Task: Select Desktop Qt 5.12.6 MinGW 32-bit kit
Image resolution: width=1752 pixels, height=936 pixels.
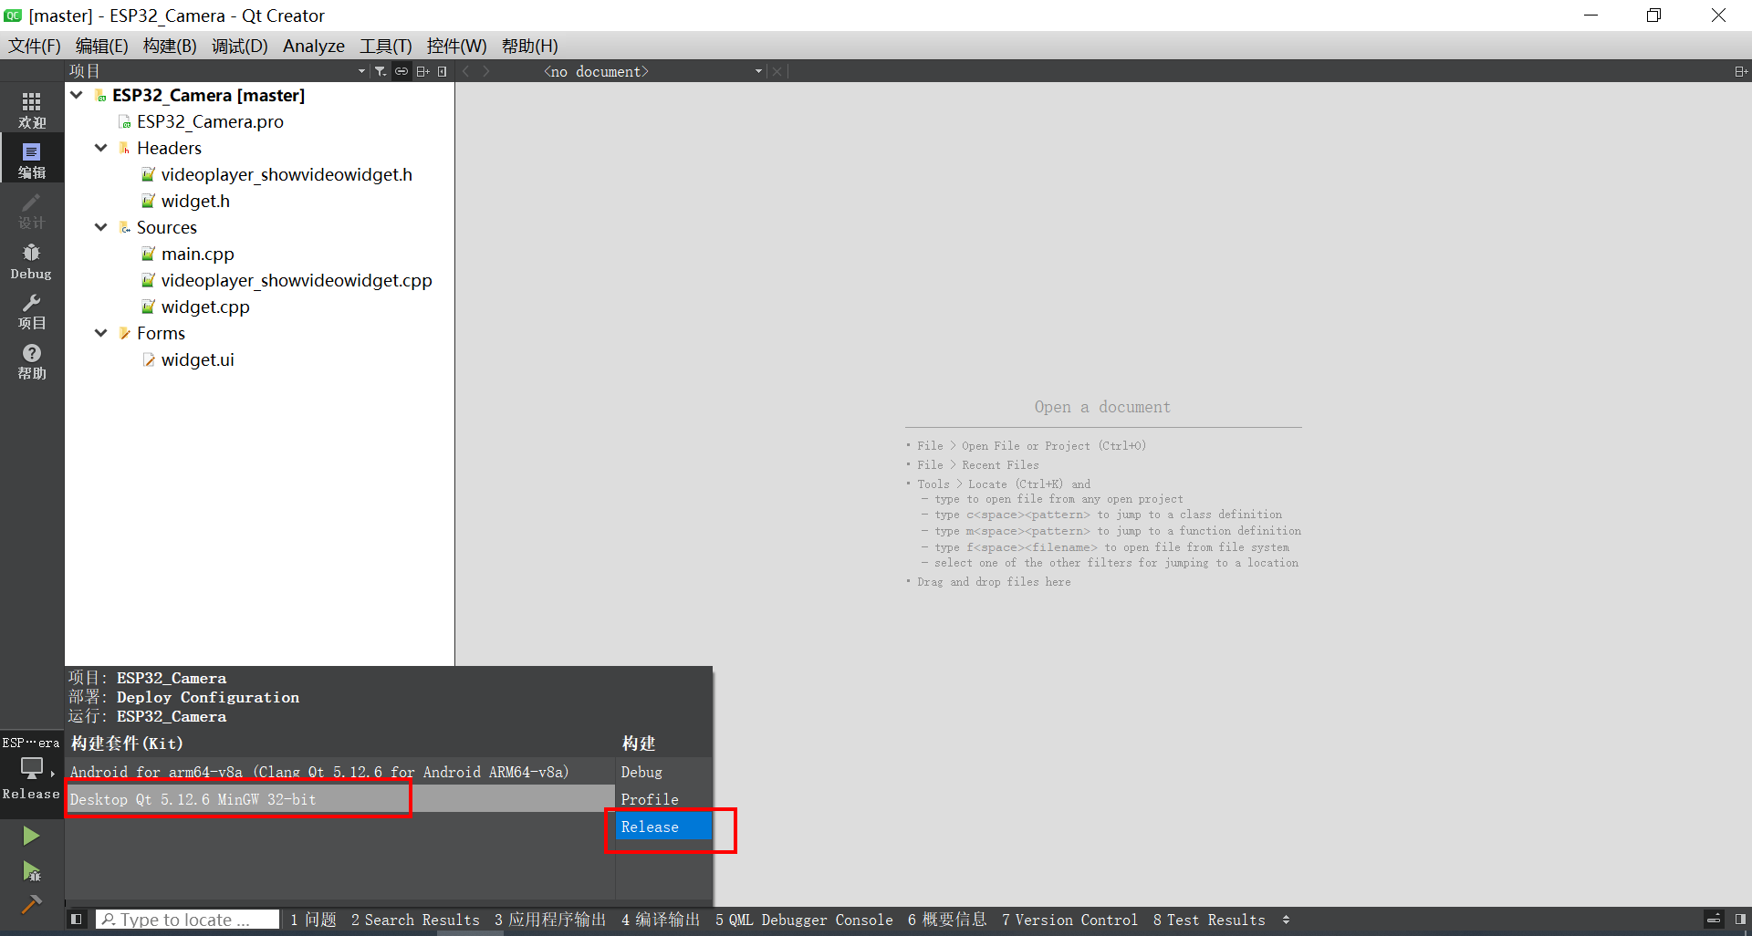Action: coord(340,799)
